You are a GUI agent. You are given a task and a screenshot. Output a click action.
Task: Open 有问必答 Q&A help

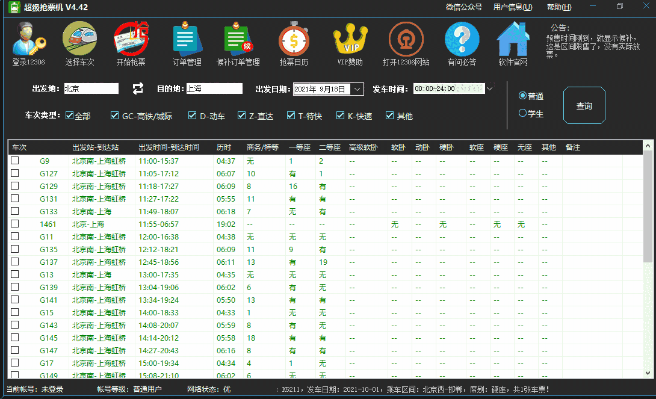coord(462,42)
